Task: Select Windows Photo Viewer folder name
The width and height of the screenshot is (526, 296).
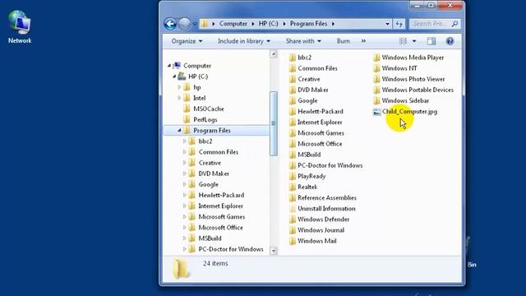Action: click(413, 79)
